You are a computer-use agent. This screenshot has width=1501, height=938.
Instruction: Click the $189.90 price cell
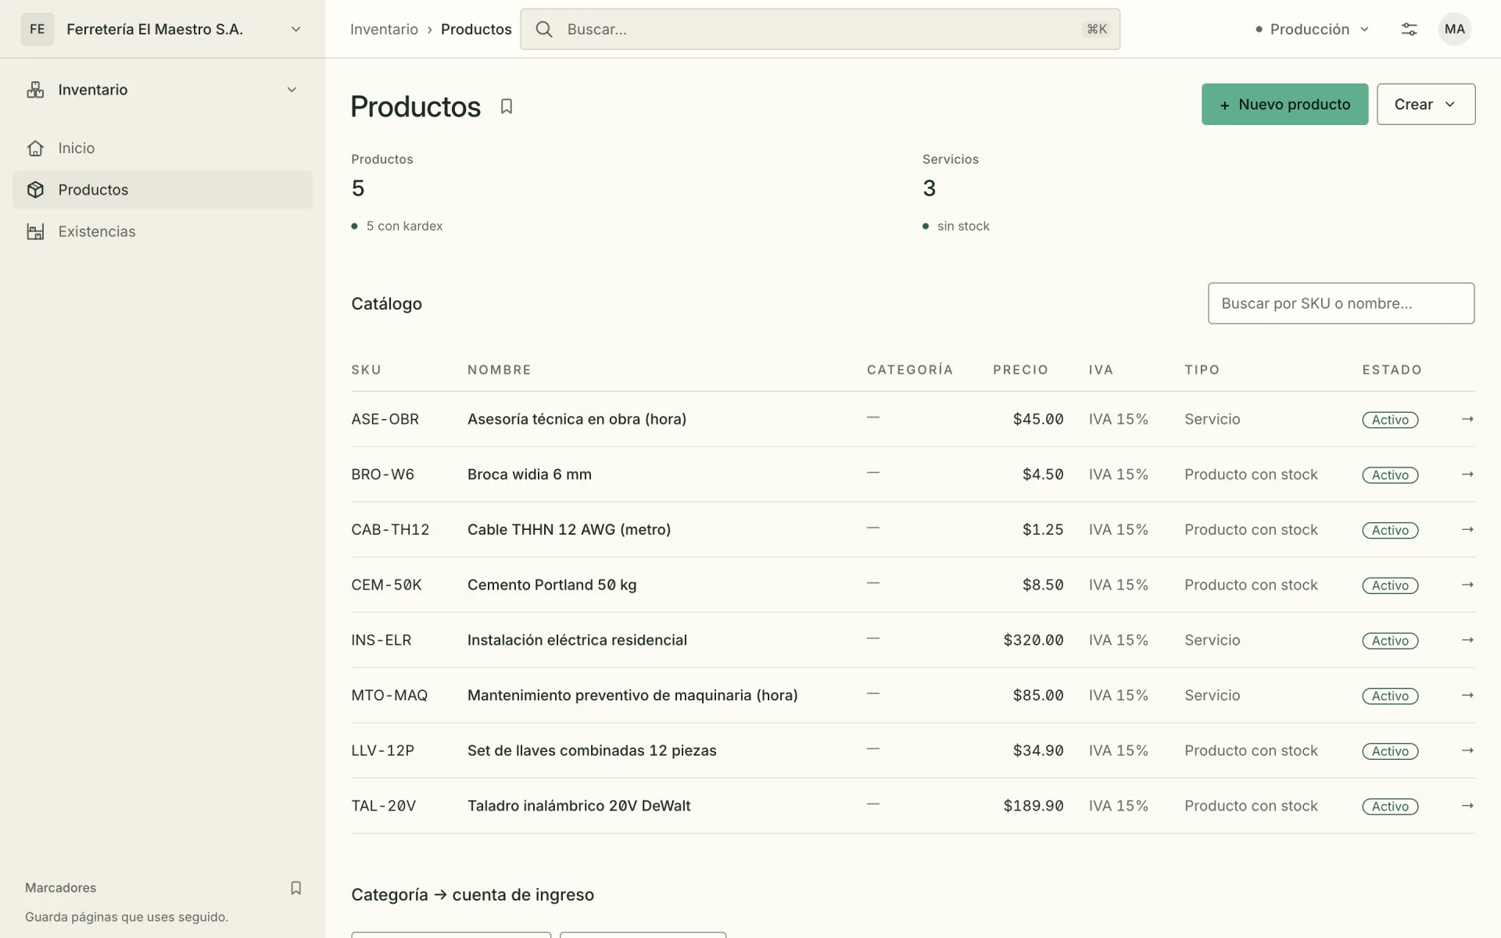[x=1034, y=806]
